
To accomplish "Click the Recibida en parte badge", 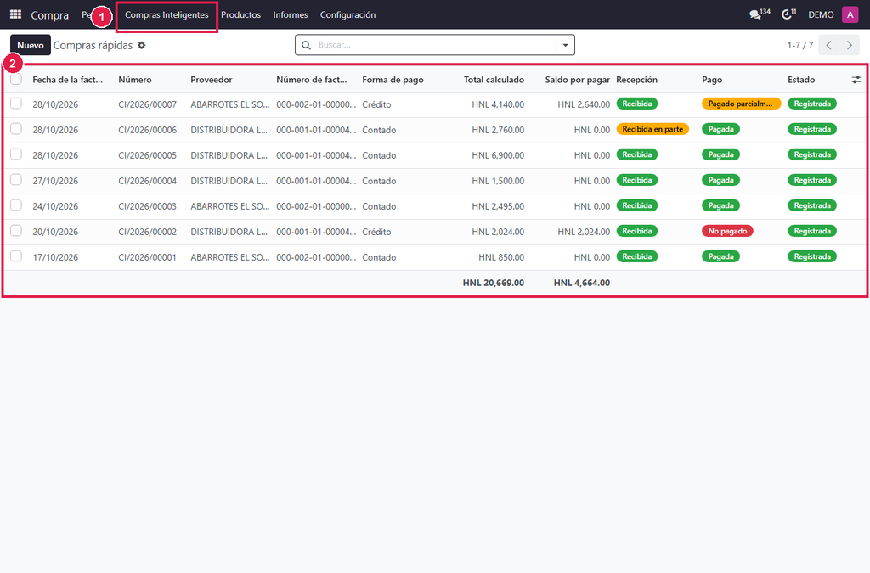I will 652,129.
